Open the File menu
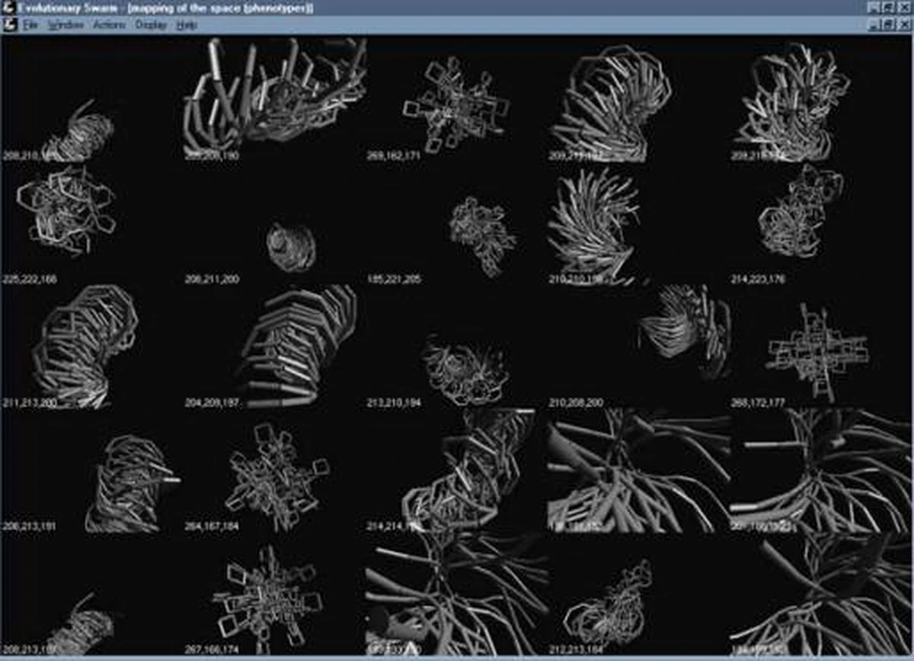Image resolution: width=914 pixels, height=661 pixels. [x=30, y=25]
